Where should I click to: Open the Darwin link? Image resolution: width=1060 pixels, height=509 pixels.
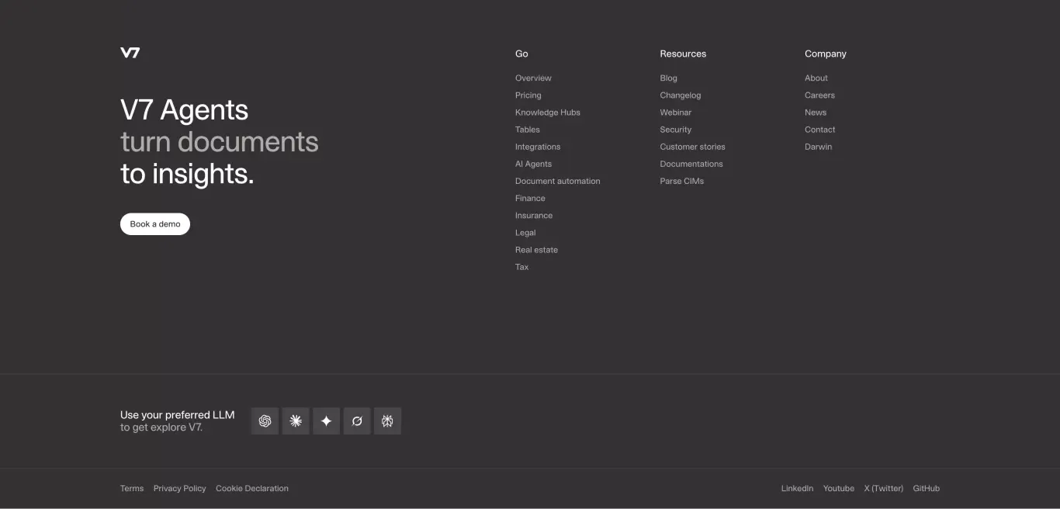click(x=818, y=147)
